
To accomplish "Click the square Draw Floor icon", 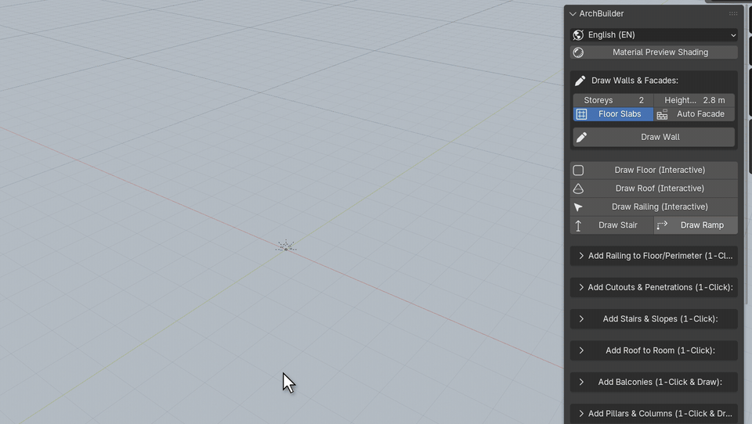I will pyautogui.click(x=578, y=170).
